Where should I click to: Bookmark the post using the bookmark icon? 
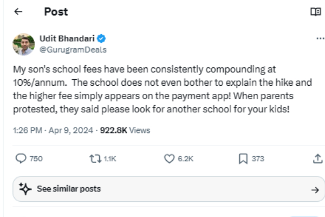(x=243, y=158)
